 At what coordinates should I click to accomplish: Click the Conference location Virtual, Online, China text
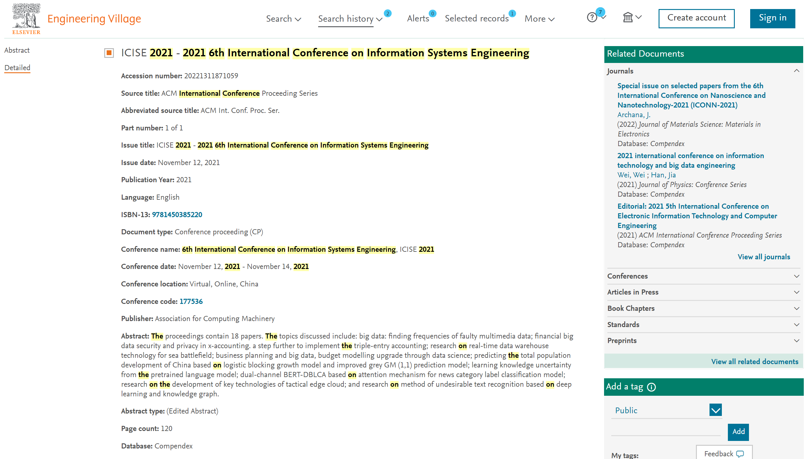224,284
